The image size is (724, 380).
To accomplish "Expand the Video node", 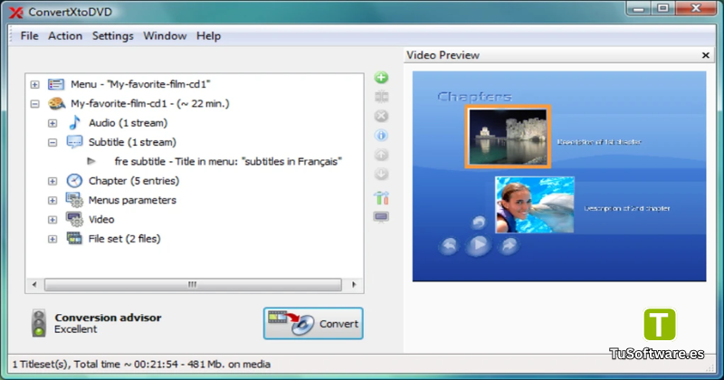I will [52, 220].
